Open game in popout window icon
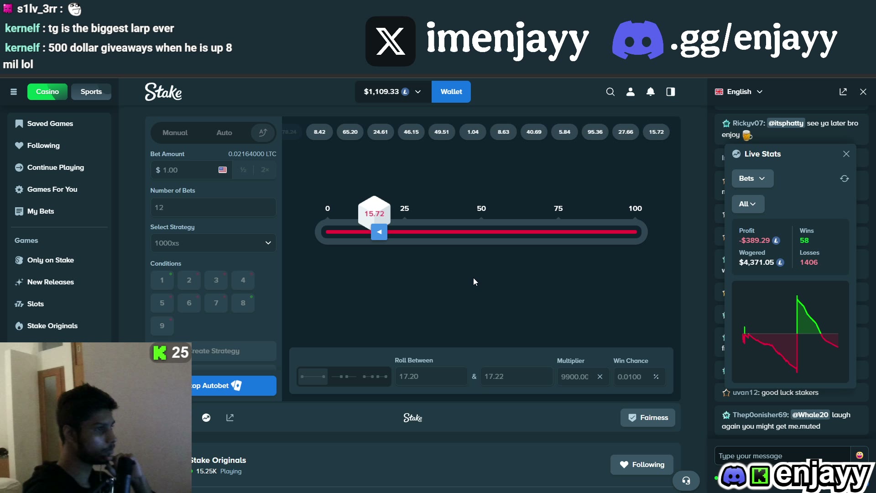The image size is (876, 493). [230, 418]
